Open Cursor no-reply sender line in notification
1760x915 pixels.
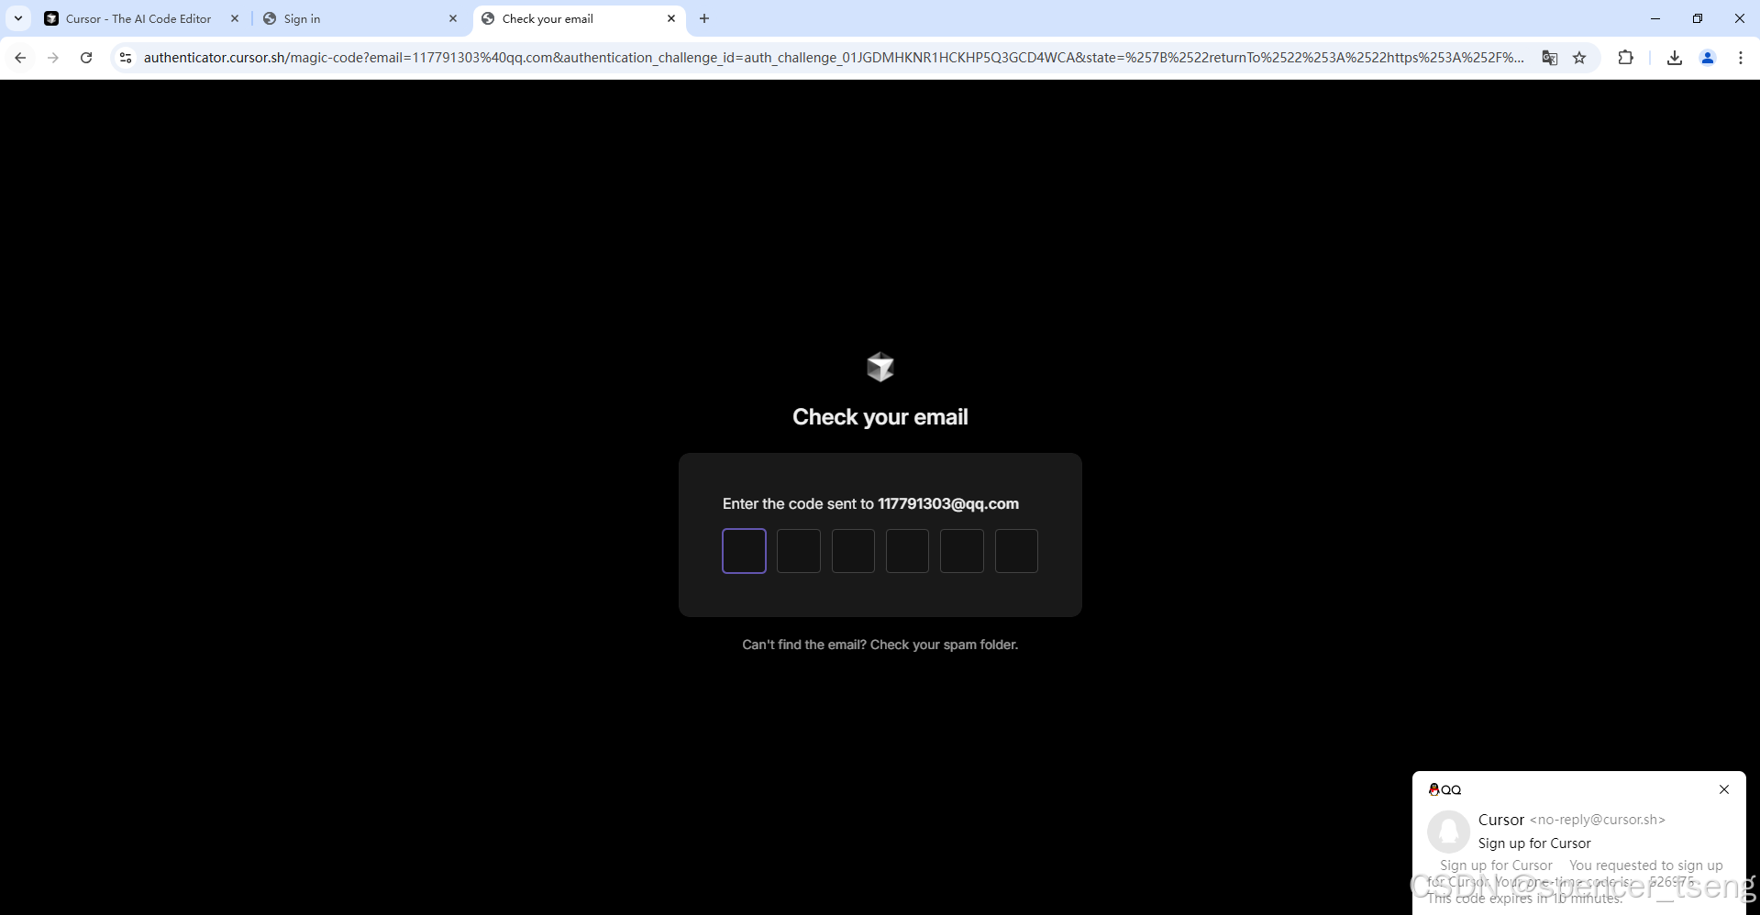tap(1572, 820)
